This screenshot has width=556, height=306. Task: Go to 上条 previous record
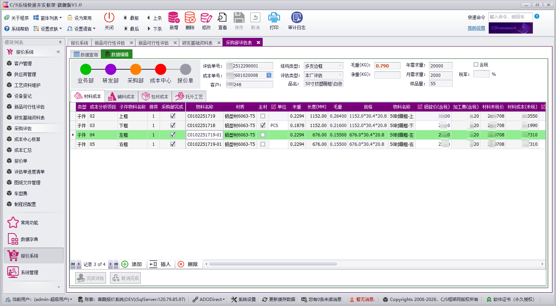click(x=154, y=18)
